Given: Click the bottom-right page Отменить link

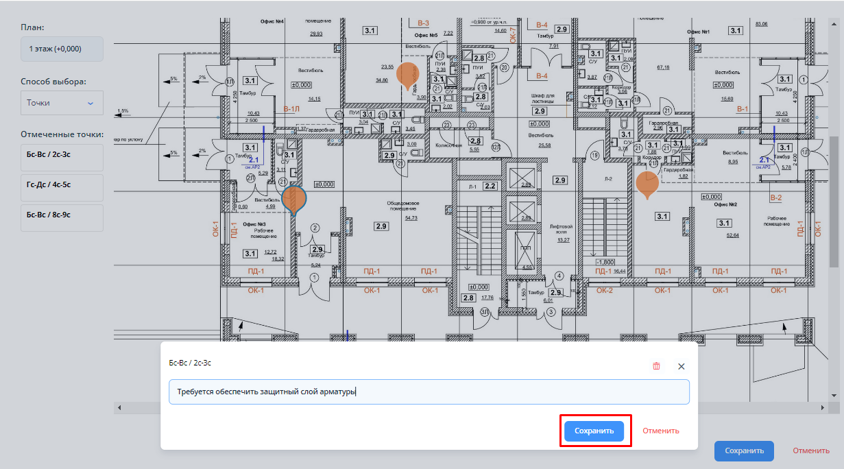Looking at the screenshot, I should pyautogui.click(x=811, y=451).
